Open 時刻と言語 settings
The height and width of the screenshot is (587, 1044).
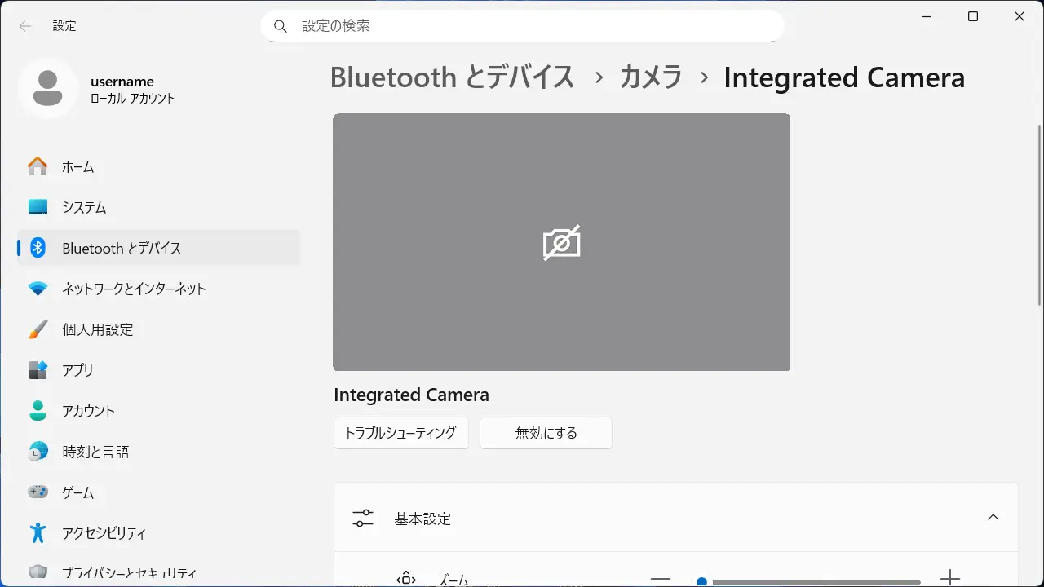[x=95, y=452]
